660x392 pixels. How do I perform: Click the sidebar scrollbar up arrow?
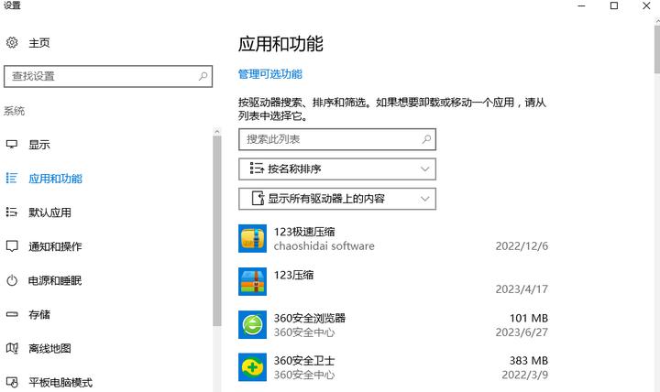point(216,132)
